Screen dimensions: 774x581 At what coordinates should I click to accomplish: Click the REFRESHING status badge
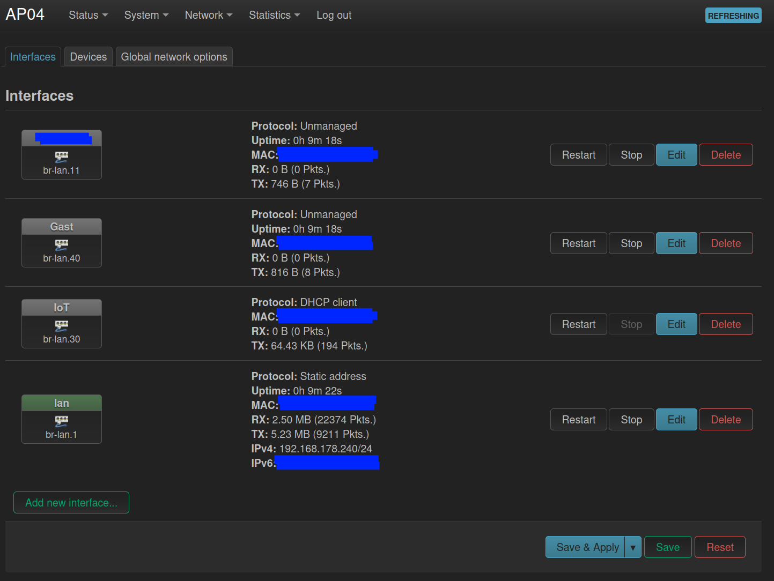733,16
